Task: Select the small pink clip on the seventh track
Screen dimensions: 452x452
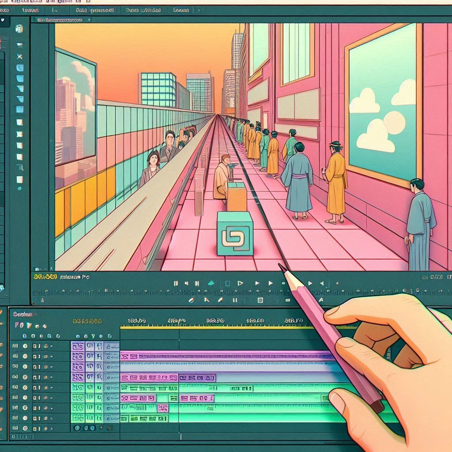Action: (x=163, y=408)
